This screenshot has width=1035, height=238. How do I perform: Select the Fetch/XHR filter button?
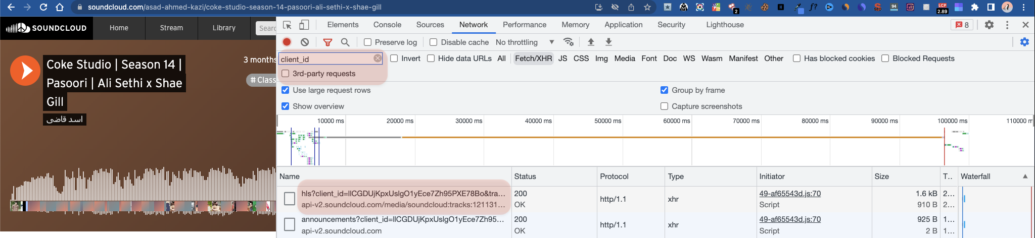[533, 58]
